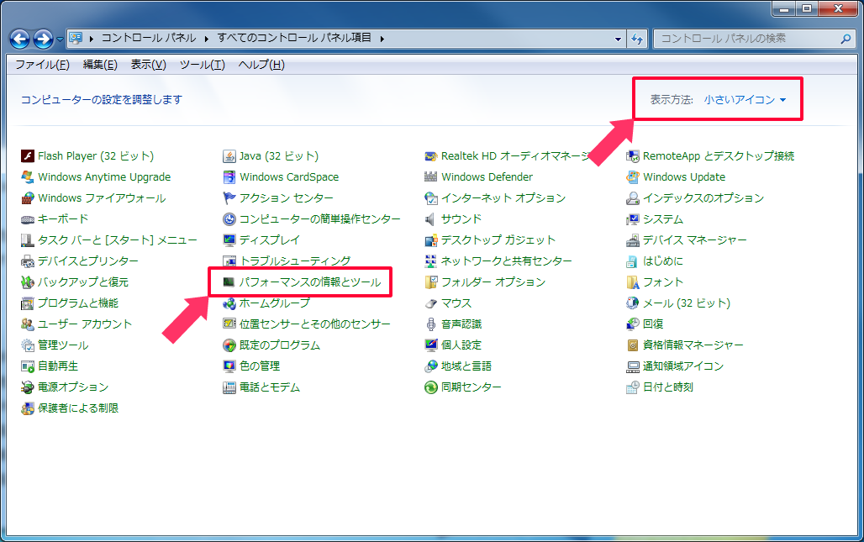
Task: Open the 管理ツール link
Action: click(x=63, y=345)
